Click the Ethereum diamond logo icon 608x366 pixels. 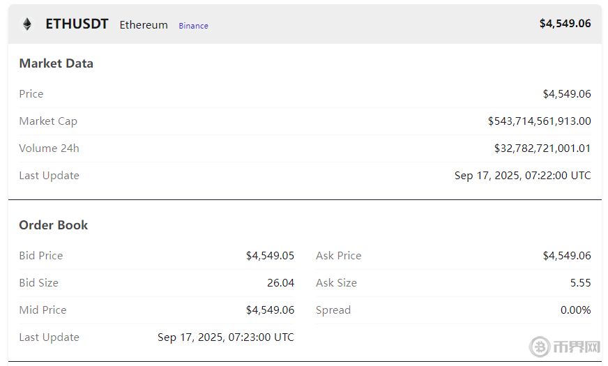click(27, 24)
